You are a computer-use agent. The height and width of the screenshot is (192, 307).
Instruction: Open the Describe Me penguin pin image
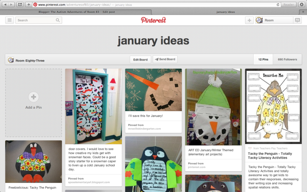tap(273, 106)
